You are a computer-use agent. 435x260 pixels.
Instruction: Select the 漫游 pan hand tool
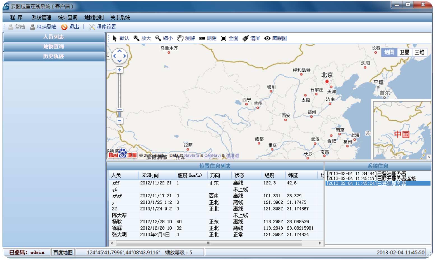(x=186, y=38)
